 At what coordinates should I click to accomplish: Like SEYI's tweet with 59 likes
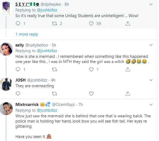[x=91, y=24]
